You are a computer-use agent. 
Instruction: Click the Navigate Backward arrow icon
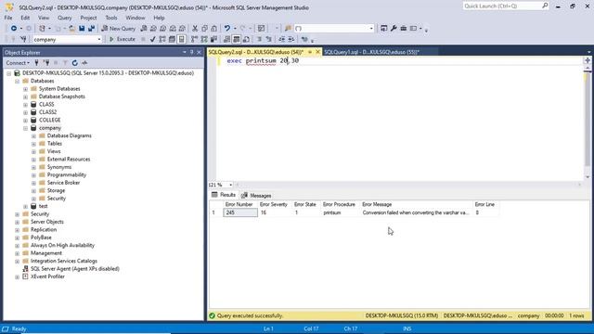coord(14,29)
